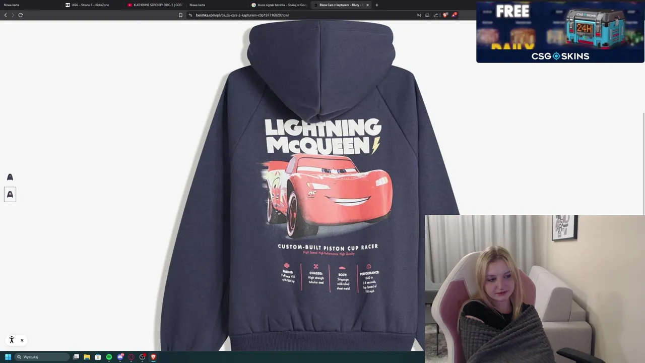The height and width of the screenshot is (363, 645).
Task: Open the accessibility options button
Action: [x=12, y=340]
